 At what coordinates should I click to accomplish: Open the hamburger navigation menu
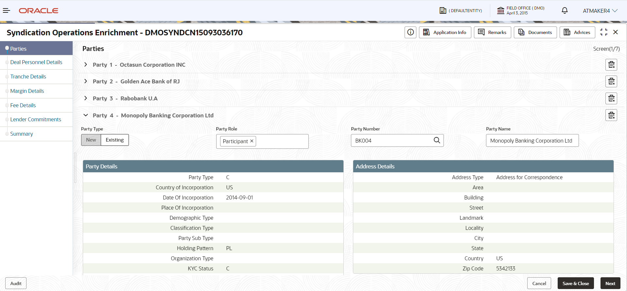click(x=7, y=11)
